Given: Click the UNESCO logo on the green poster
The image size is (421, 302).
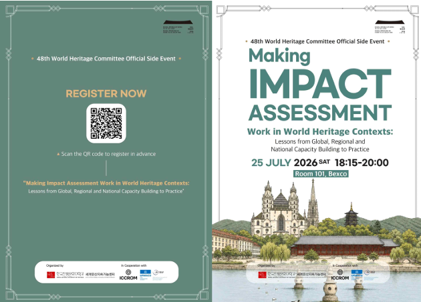Looking at the screenshot, I should (145, 274).
